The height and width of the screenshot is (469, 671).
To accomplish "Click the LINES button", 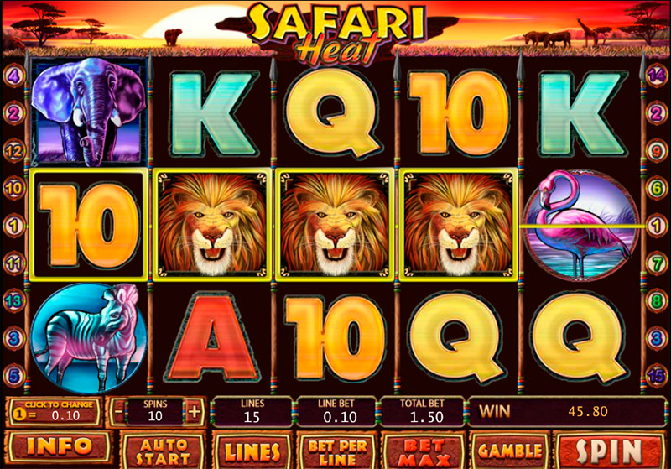I will 252,452.
